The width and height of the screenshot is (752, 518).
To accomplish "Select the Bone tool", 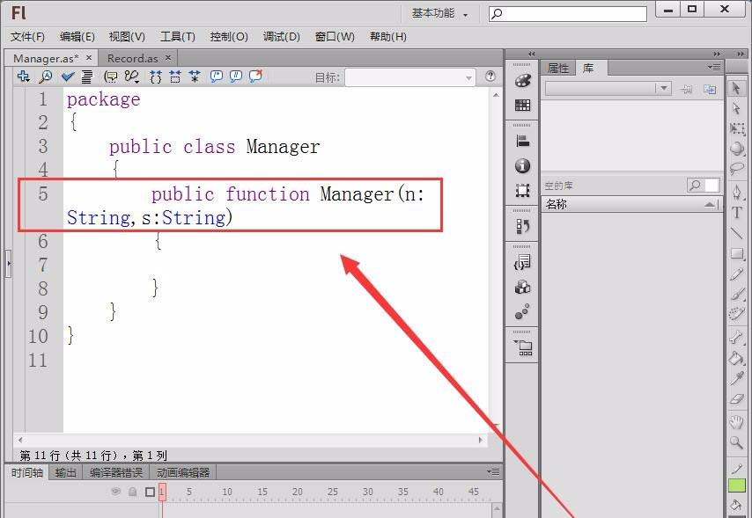I will pyautogui.click(x=737, y=338).
